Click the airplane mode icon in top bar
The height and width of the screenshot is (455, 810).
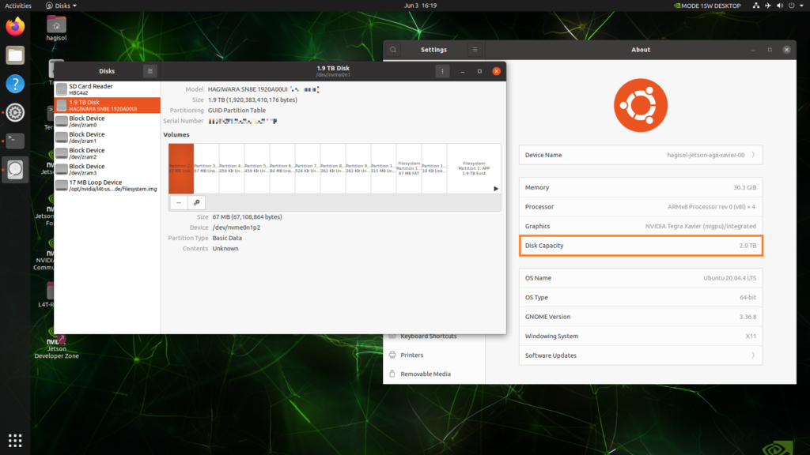(x=768, y=6)
